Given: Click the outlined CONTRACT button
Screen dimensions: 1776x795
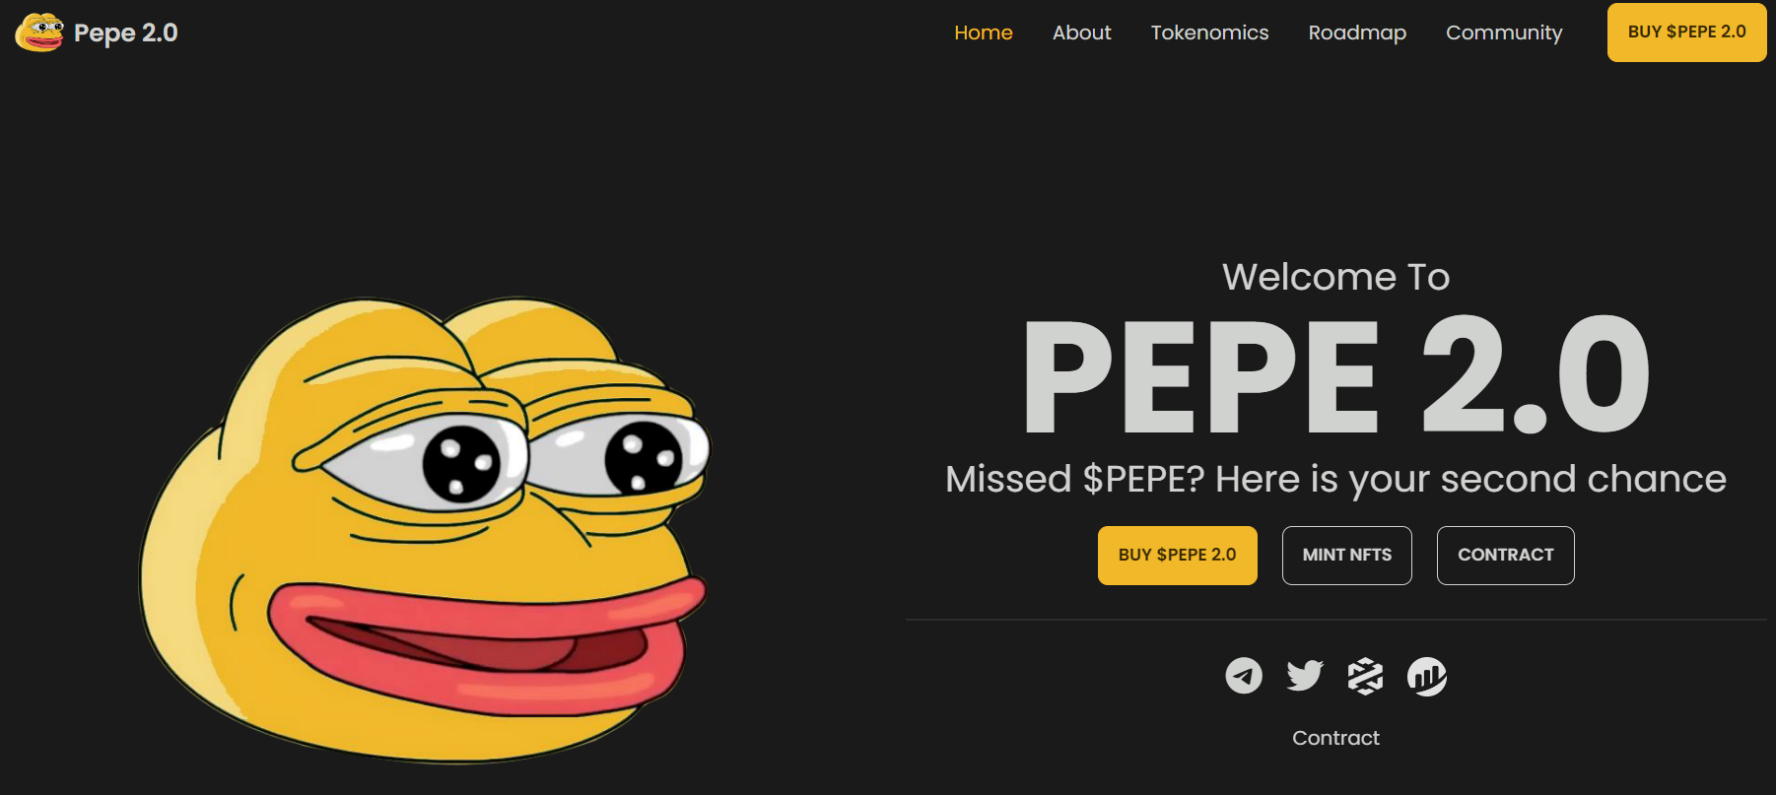Looking at the screenshot, I should [x=1505, y=556].
